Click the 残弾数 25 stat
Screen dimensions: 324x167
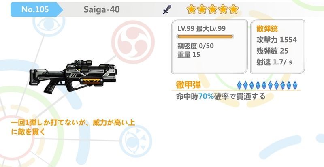pos(272,51)
